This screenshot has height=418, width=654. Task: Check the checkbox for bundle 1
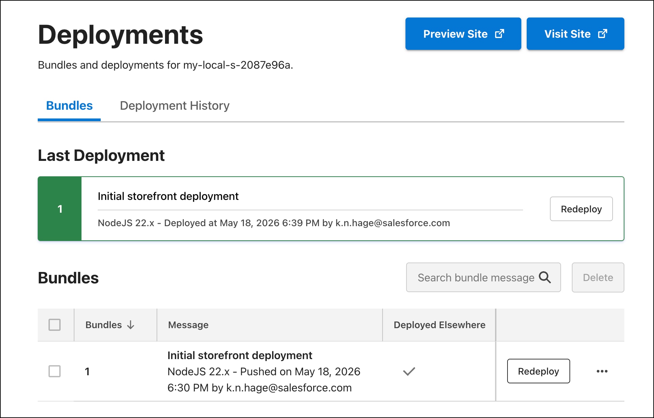tap(55, 371)
